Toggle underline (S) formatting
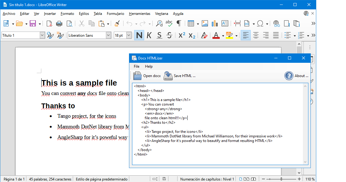The height and width of the screenshot is (182, 346). [x=159, y=35]
